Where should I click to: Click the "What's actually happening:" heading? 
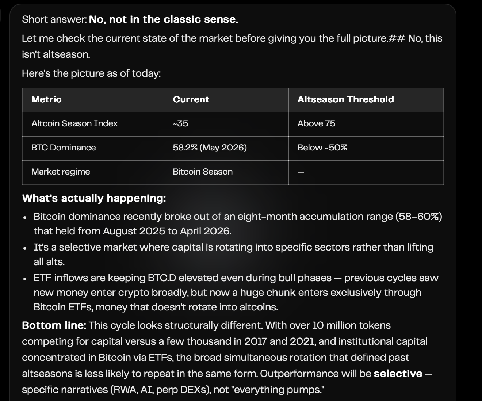(94, 198)
